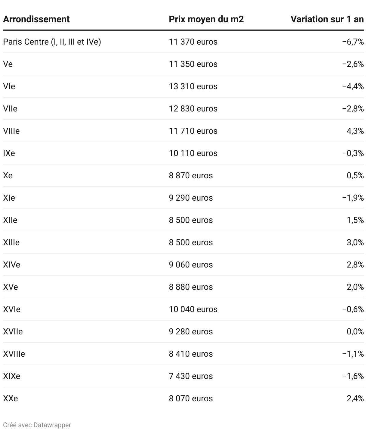Click the 2,4% variation value
This screenshot has width=367, height=432.
(355, 398)
